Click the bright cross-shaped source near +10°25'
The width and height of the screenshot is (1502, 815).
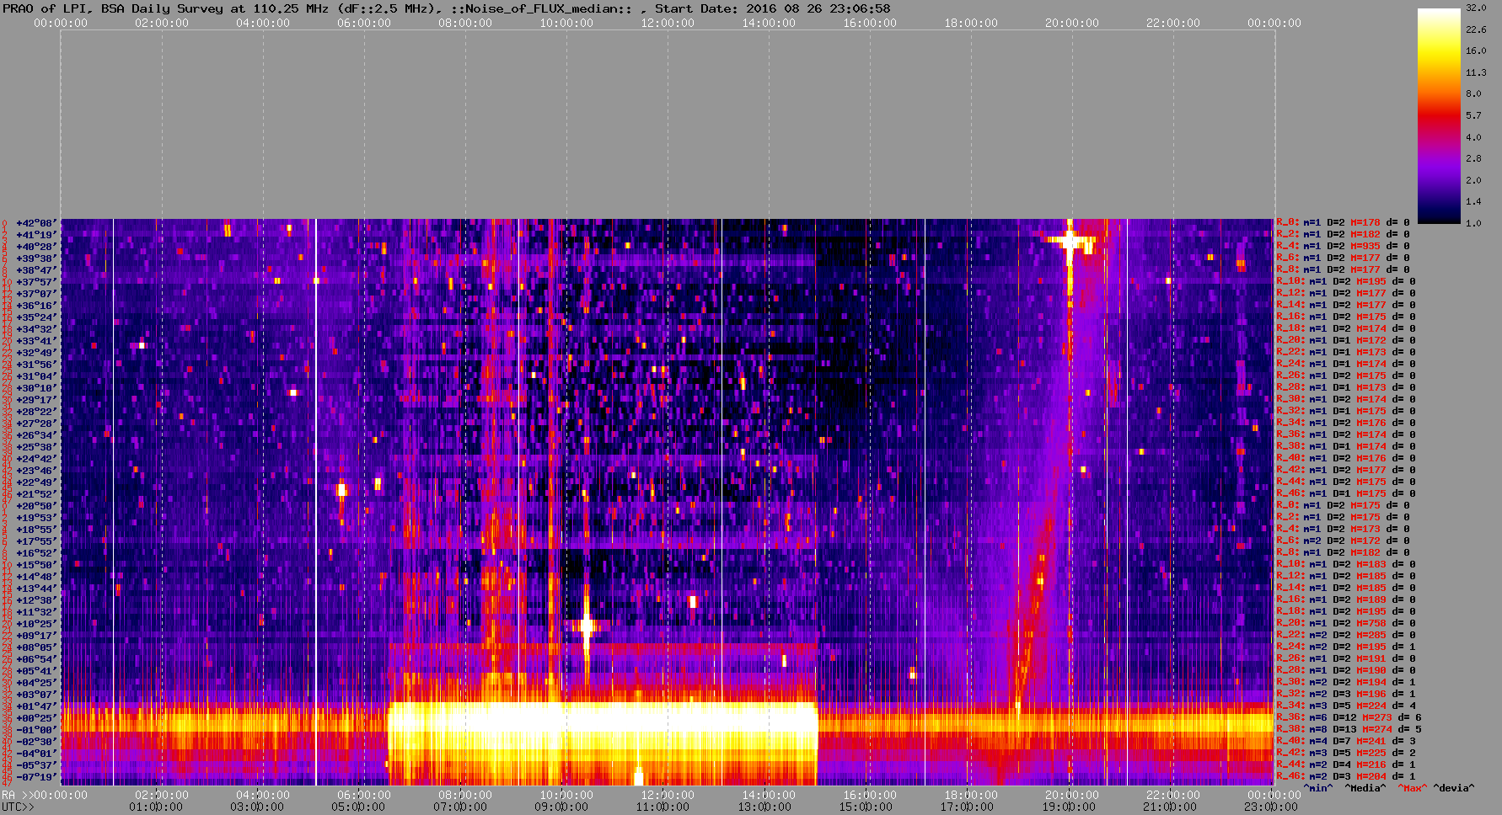point(587,625)
